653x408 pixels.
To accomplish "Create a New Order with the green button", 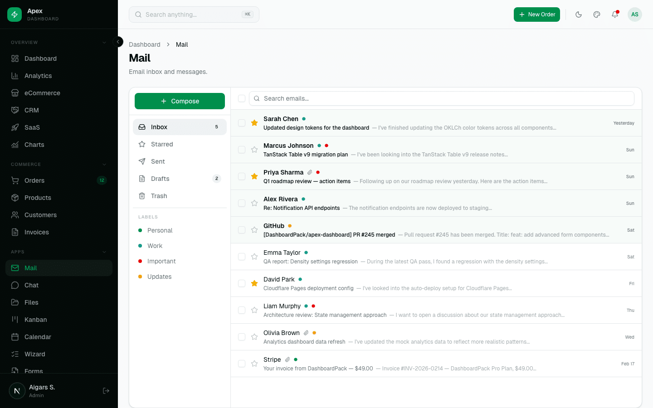I will [537, 15].
